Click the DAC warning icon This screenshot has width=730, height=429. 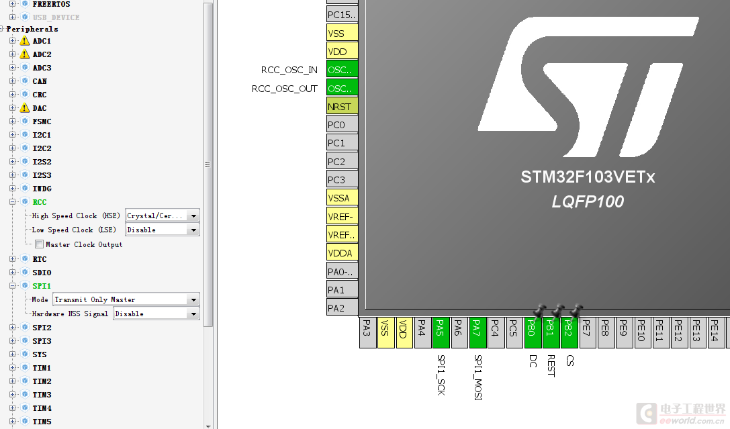pyautogui.click(x=25, y=108)
